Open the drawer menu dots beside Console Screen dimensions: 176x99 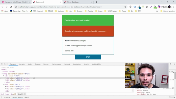point(2,97)
